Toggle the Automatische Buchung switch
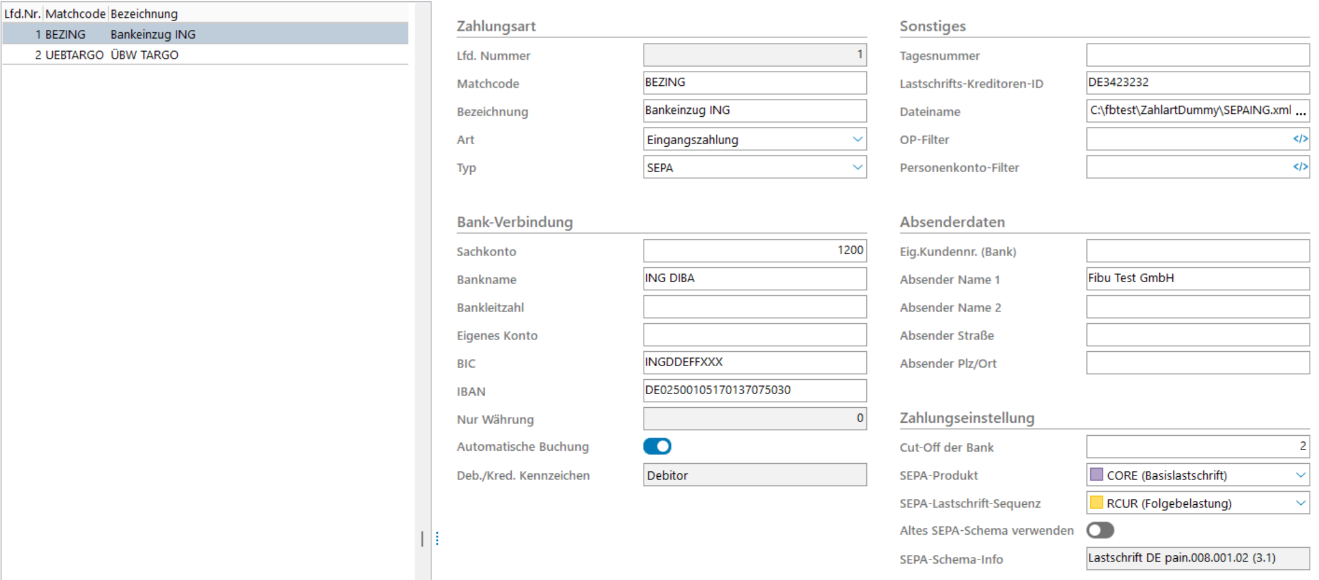Image resolution: width=1319 pixels, height=580 pixels. coord(657,446)
